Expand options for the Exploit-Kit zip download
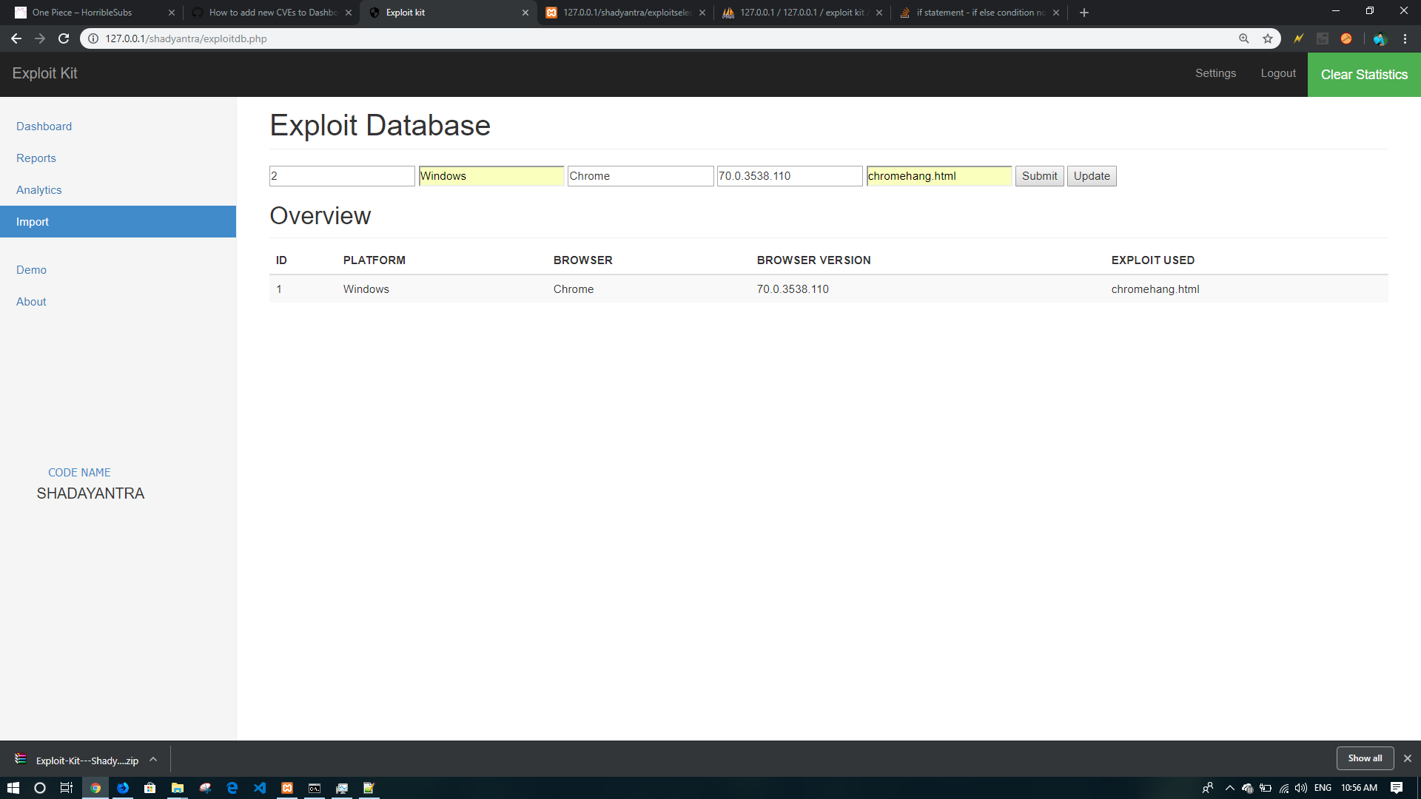 (x=153, y=760)
